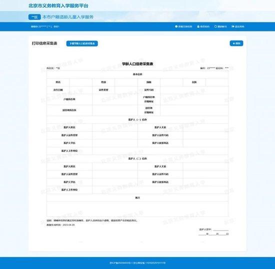Click the blue district badge in header

pos(34,17)
